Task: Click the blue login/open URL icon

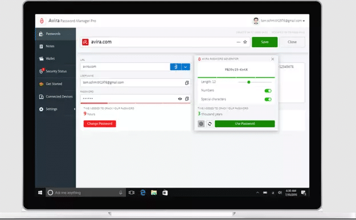Action: coord(175,67)
